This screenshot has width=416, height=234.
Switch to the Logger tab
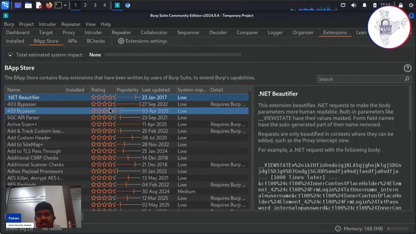[275, 32]
